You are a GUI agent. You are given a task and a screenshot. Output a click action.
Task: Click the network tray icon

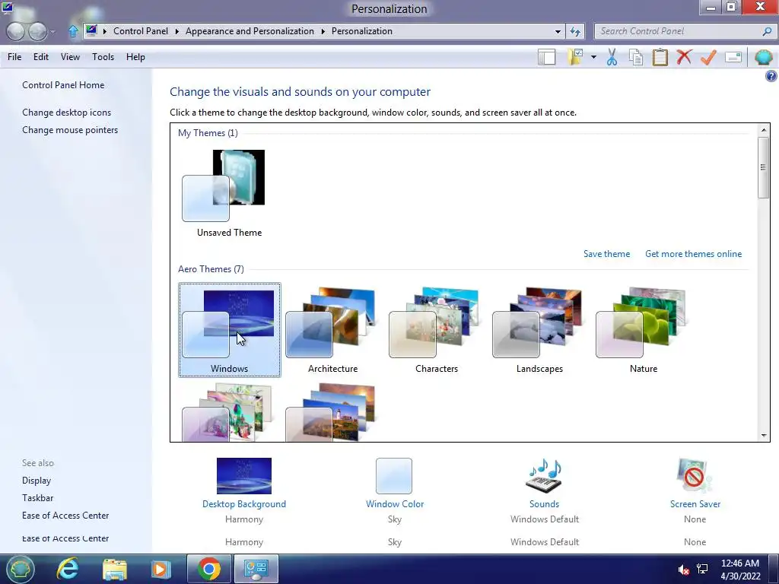click(702, 569)
